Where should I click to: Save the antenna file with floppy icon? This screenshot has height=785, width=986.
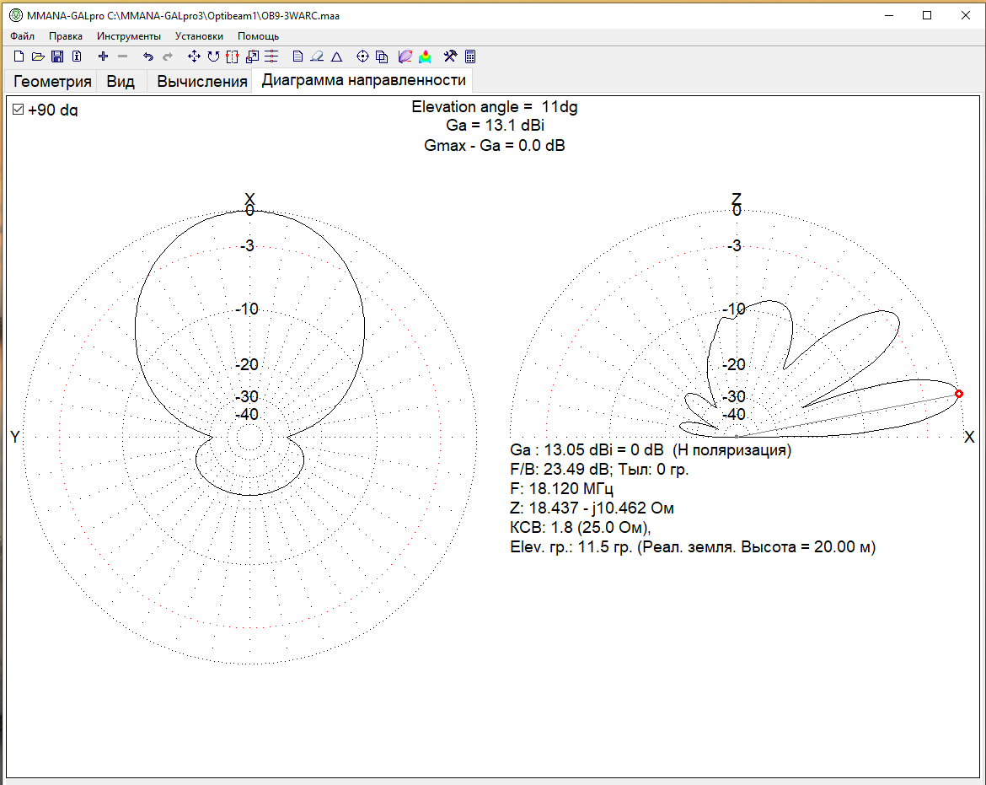(57, 56)
